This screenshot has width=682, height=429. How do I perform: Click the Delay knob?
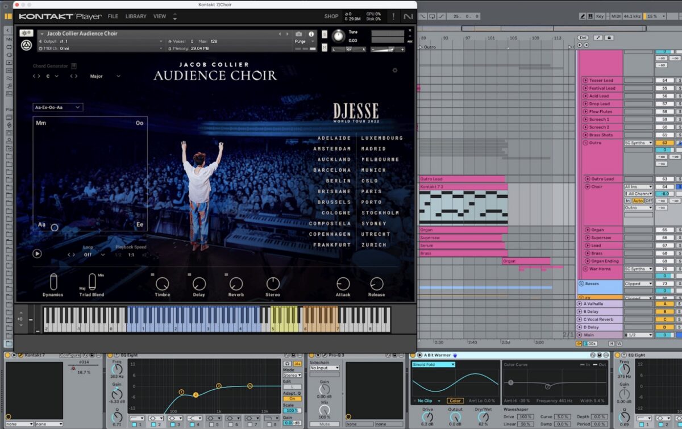click(x=199, y=284)
